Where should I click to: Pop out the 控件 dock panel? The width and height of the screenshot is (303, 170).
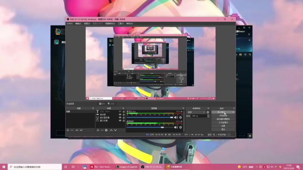point(234,108)
